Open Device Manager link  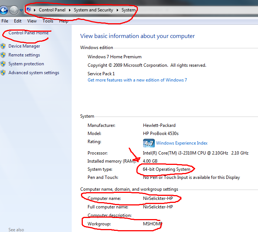click(x=24, y=46)
